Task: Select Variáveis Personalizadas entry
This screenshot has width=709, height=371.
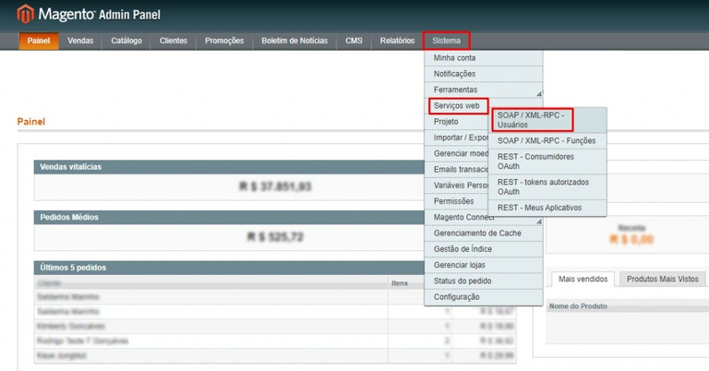Action: (457, 185)
